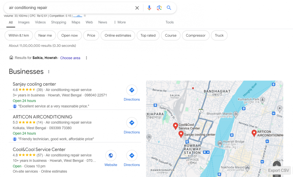Click ARTICON's (14) reviews count
The height and width of the screenshot is (177, 293).
point(40,123)
